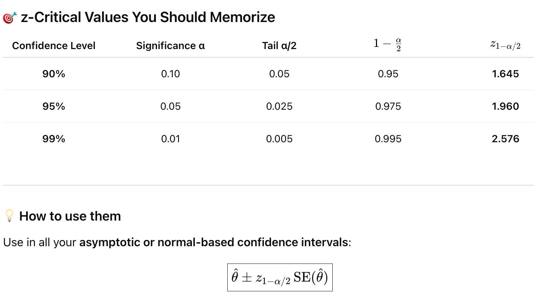Select the 95% confidence level cell
Viewport: 534px width, 296px height.
coord(54,106)
